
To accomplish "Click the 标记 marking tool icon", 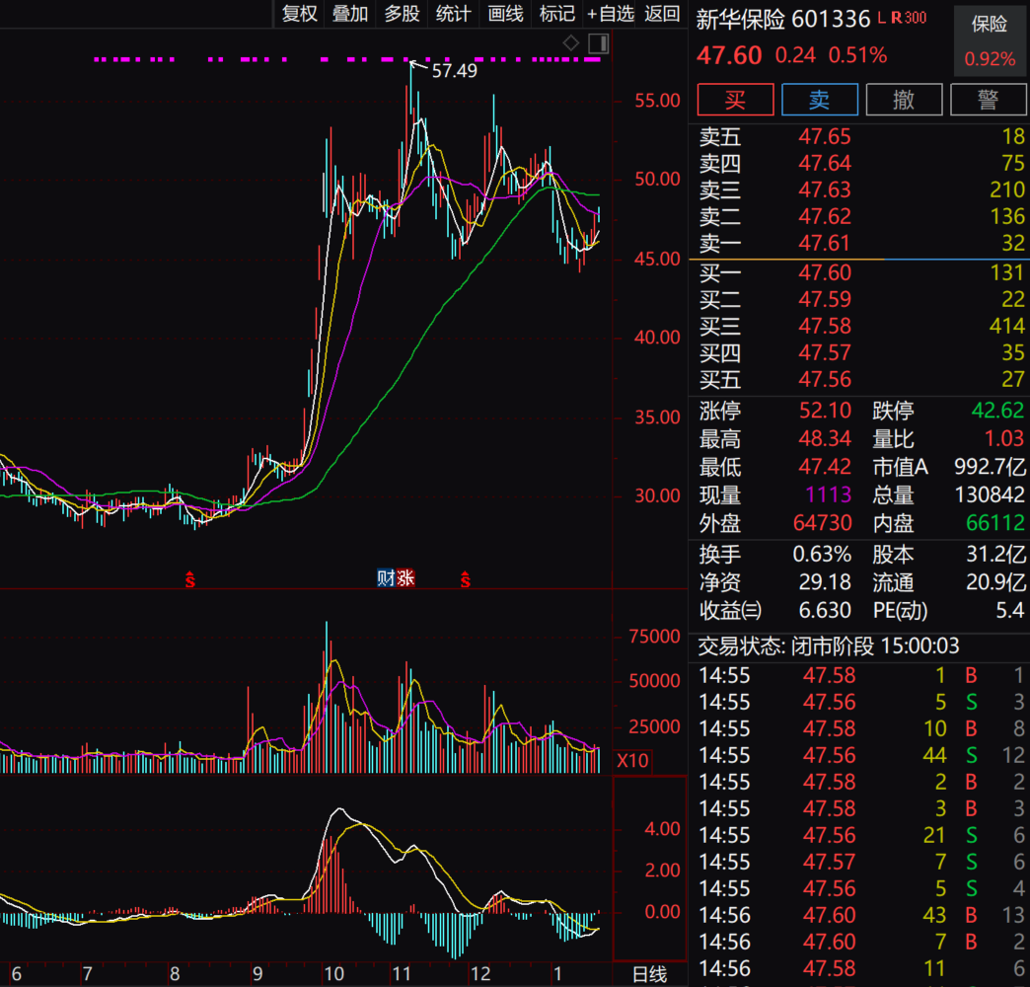I will [x=556, y=15].
